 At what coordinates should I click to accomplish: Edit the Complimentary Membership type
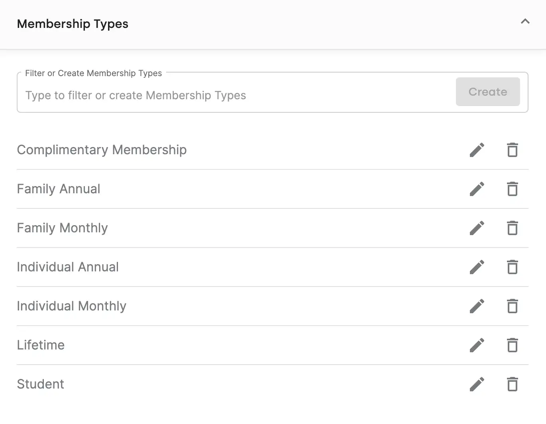477,150
